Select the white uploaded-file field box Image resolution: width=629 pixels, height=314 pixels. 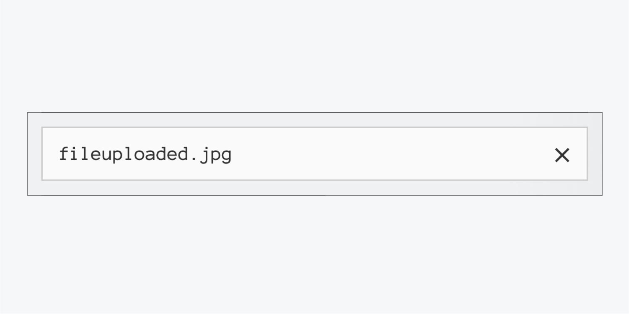[x=314, y=154]
